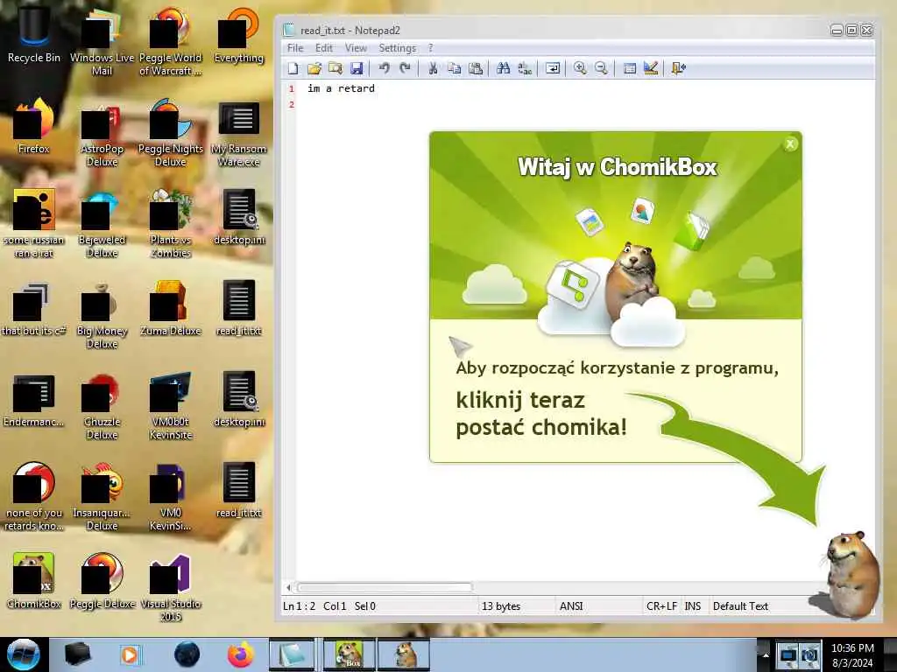Close the Witaj w ChomikBox popup
This screenshot has height=672, width=897.
[790, 144]
